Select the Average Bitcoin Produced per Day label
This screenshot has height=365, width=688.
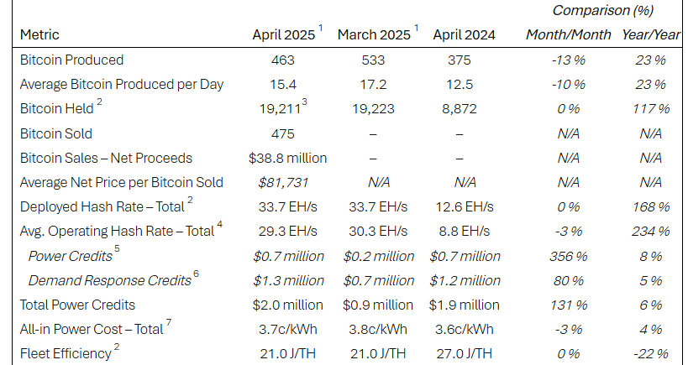[x=122, y=85]
